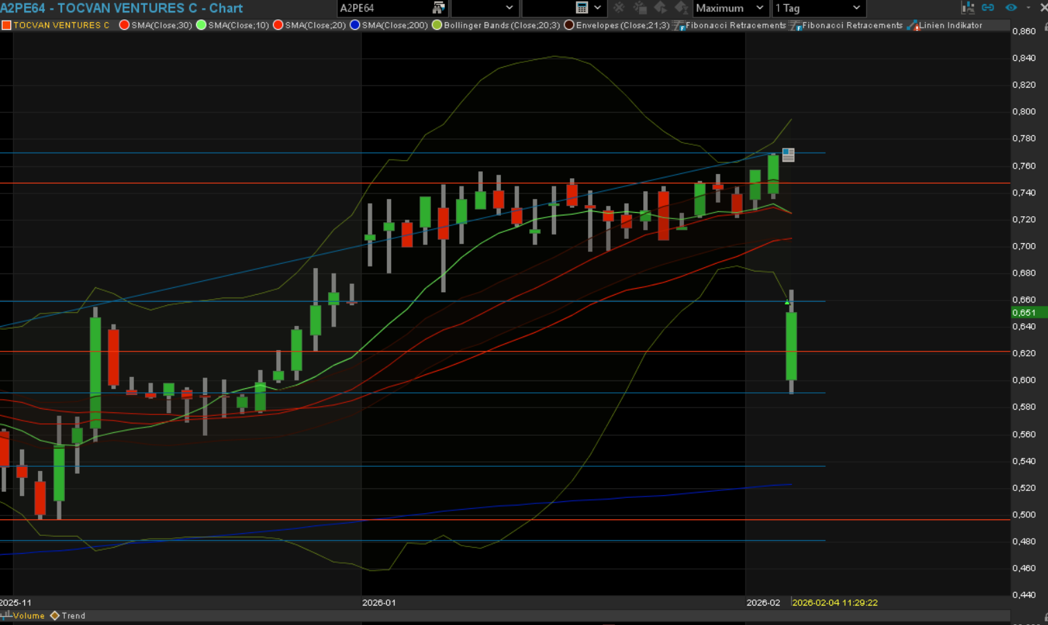This screenshot has width=1048, height=625.
Task: Click the SMA(Close;200) blue color dot
Action: coord(354,25)
